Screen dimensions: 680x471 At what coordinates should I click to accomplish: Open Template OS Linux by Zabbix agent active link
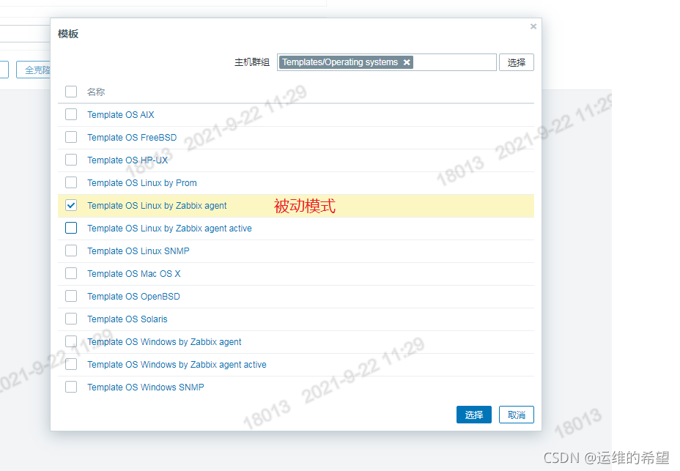[169, 228]
